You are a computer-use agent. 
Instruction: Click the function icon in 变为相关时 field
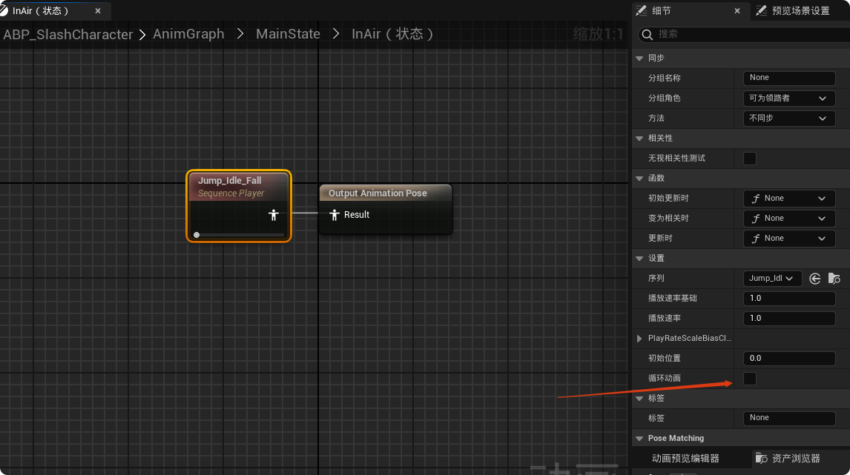(756, 219)
